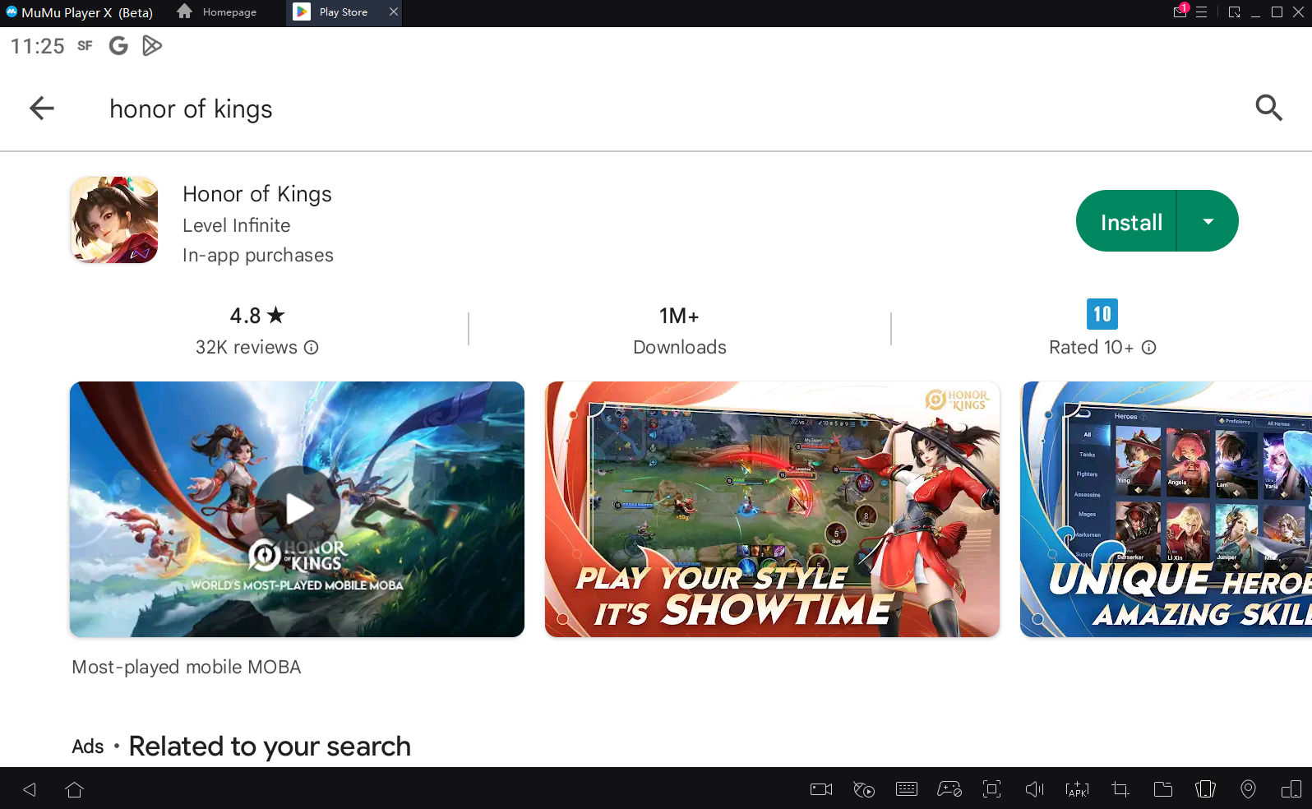Screen dimensions: 1312x809
Task: Tap the Android back triangle button
Action: (x=30, y=789)
